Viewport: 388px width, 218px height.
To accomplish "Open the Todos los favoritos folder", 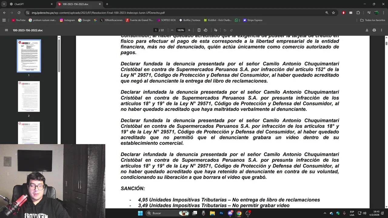I will (373, 20).
